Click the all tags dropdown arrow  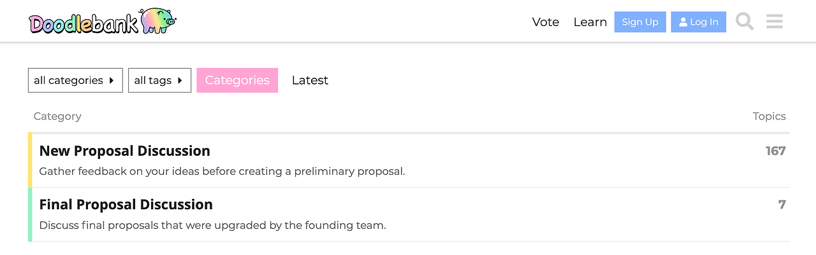[180, 81]
